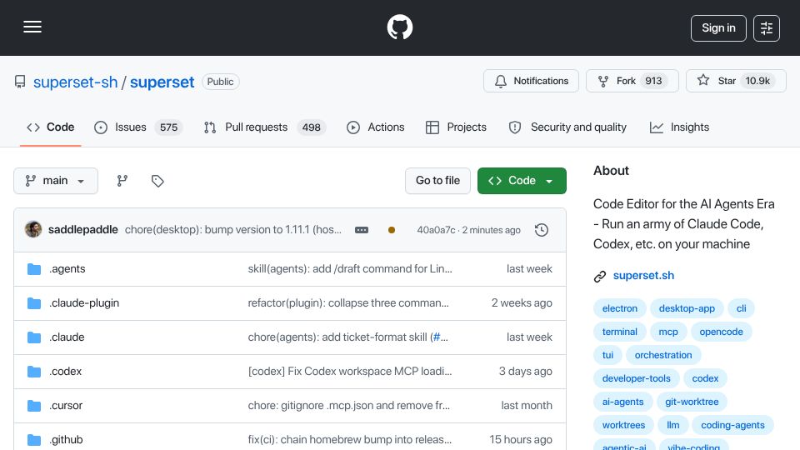Click the orchestration topic tag
The image size is (800, 450).
pyautogui.click(x=663, y=355)
